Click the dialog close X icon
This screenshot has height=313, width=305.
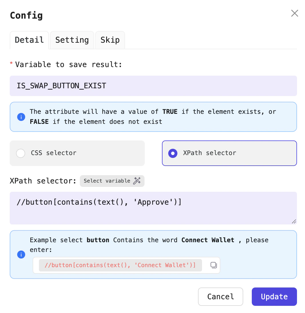tap(294, 13)
